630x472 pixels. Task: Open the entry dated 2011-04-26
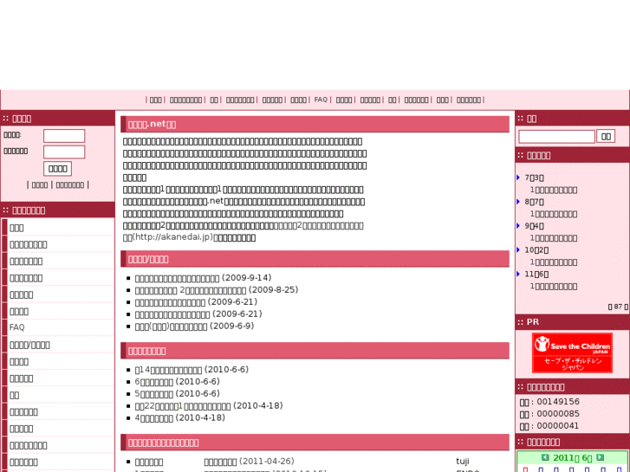click(x=221, y=462)
